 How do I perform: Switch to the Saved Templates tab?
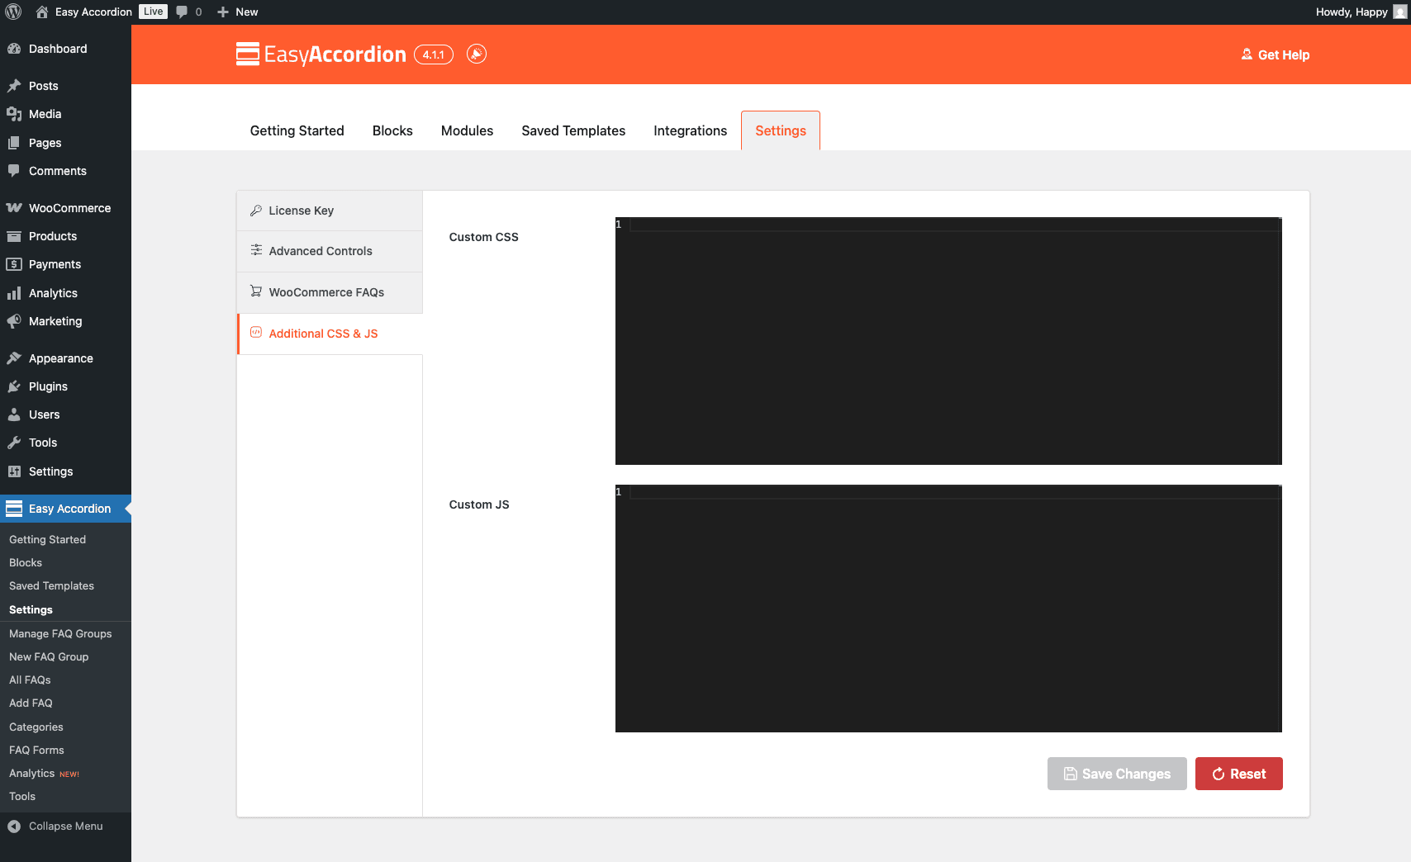573,130
